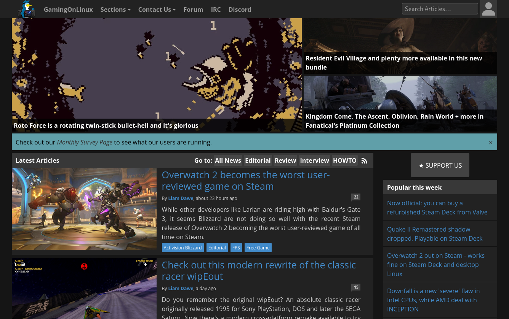The width and height of the screenshot is (509, 319).
Task: Select the Editorial tag under Overwatch article
Action: (x=217, y=248)
